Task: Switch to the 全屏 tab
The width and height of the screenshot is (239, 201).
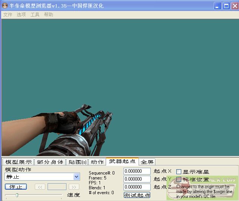Action: pyautogui.click(x=147, y=162)
